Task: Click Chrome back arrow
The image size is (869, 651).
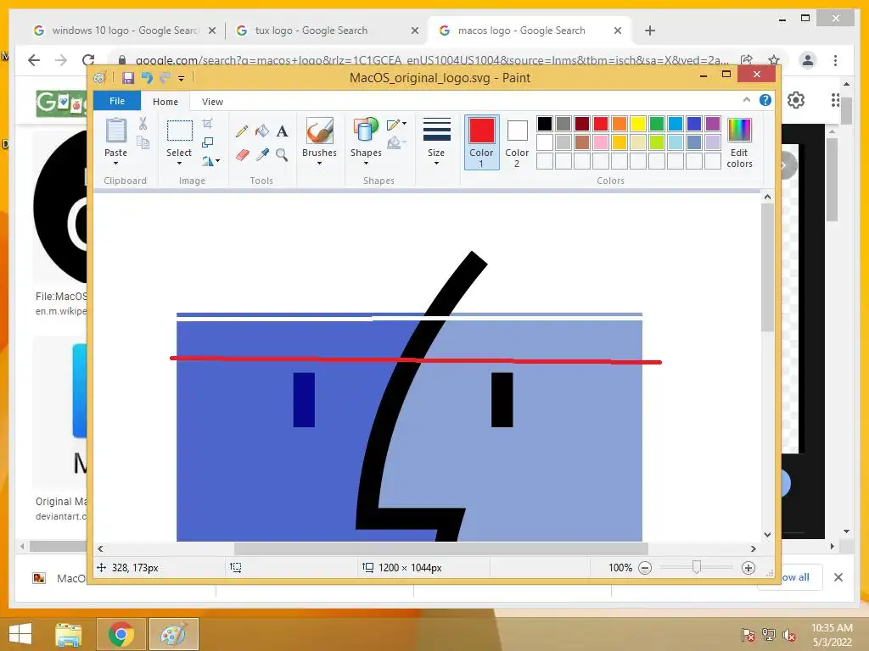Action: coord(34,60)
